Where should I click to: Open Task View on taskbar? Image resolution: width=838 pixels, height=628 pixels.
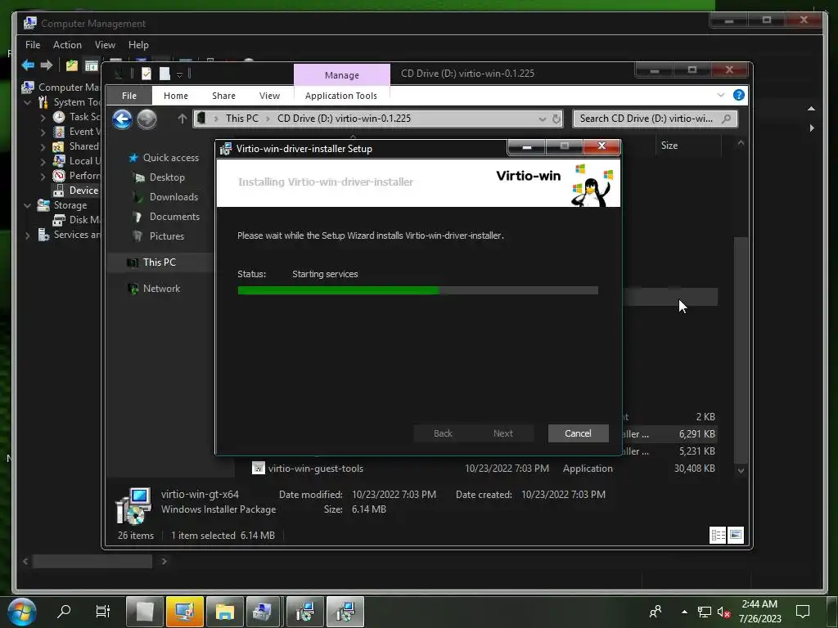click(102, 611)
